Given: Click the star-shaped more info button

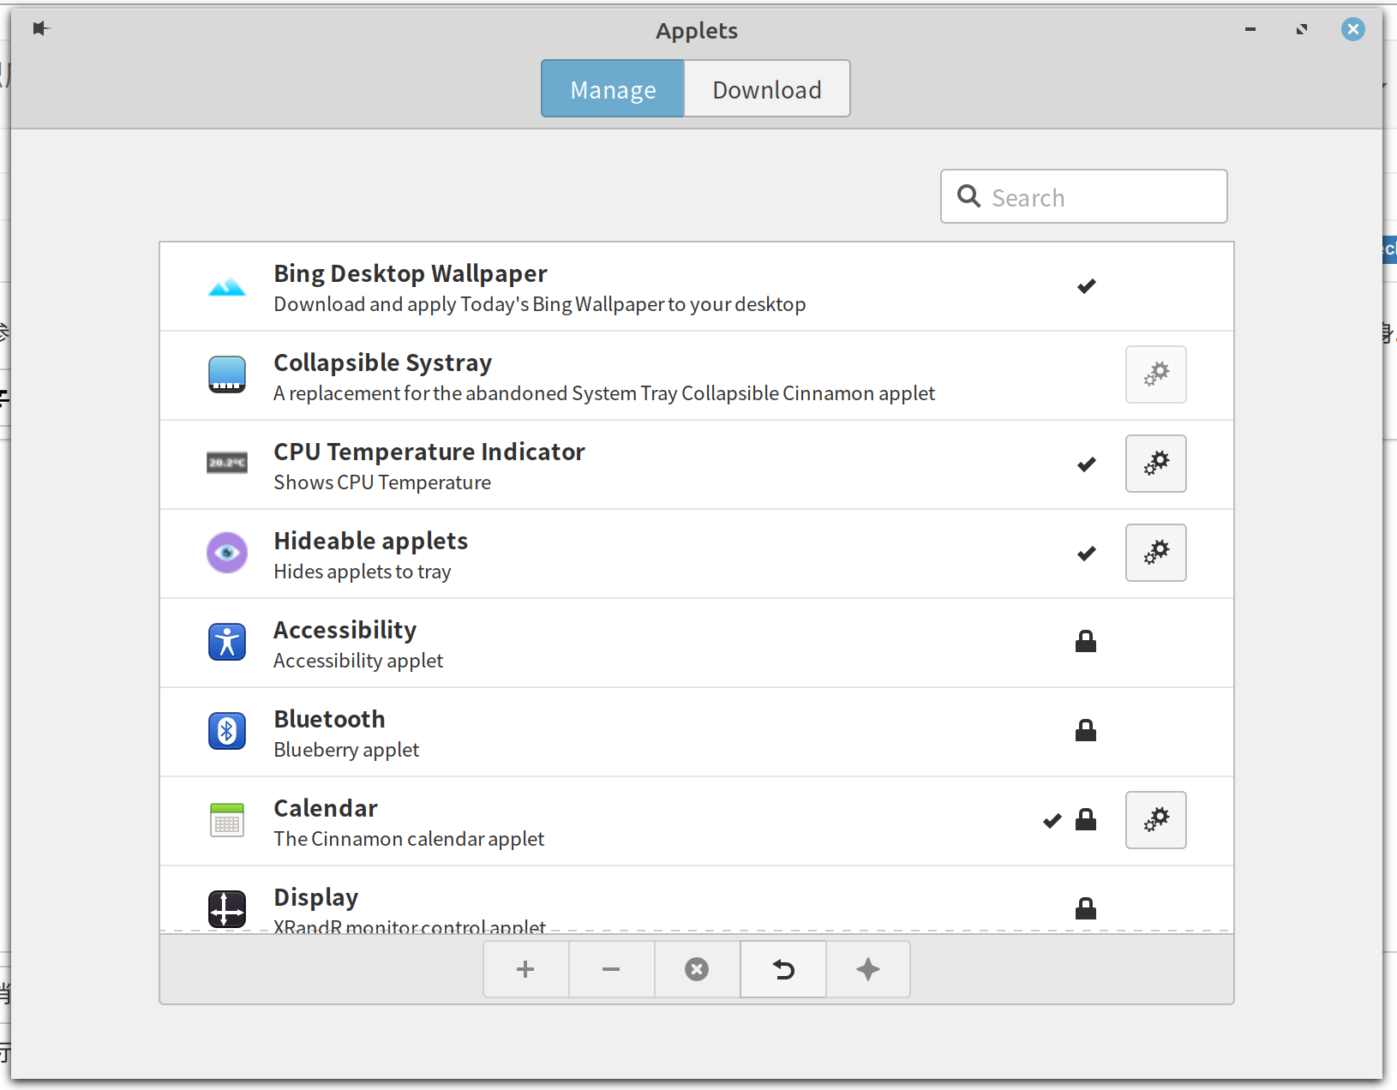Looking at the screenshot, I should (x=867, y=969).
